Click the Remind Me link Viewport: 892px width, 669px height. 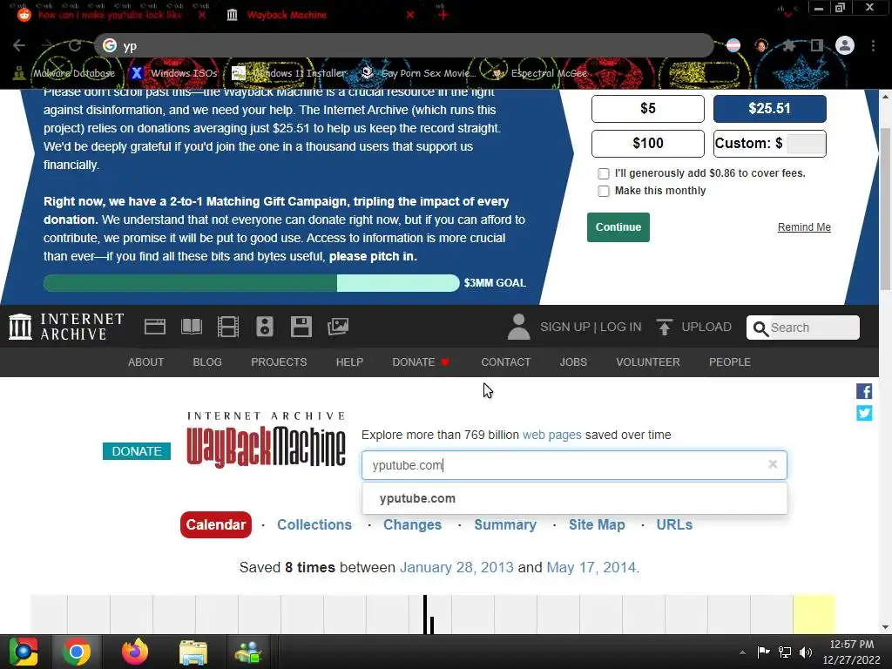[x=804, y=227]
